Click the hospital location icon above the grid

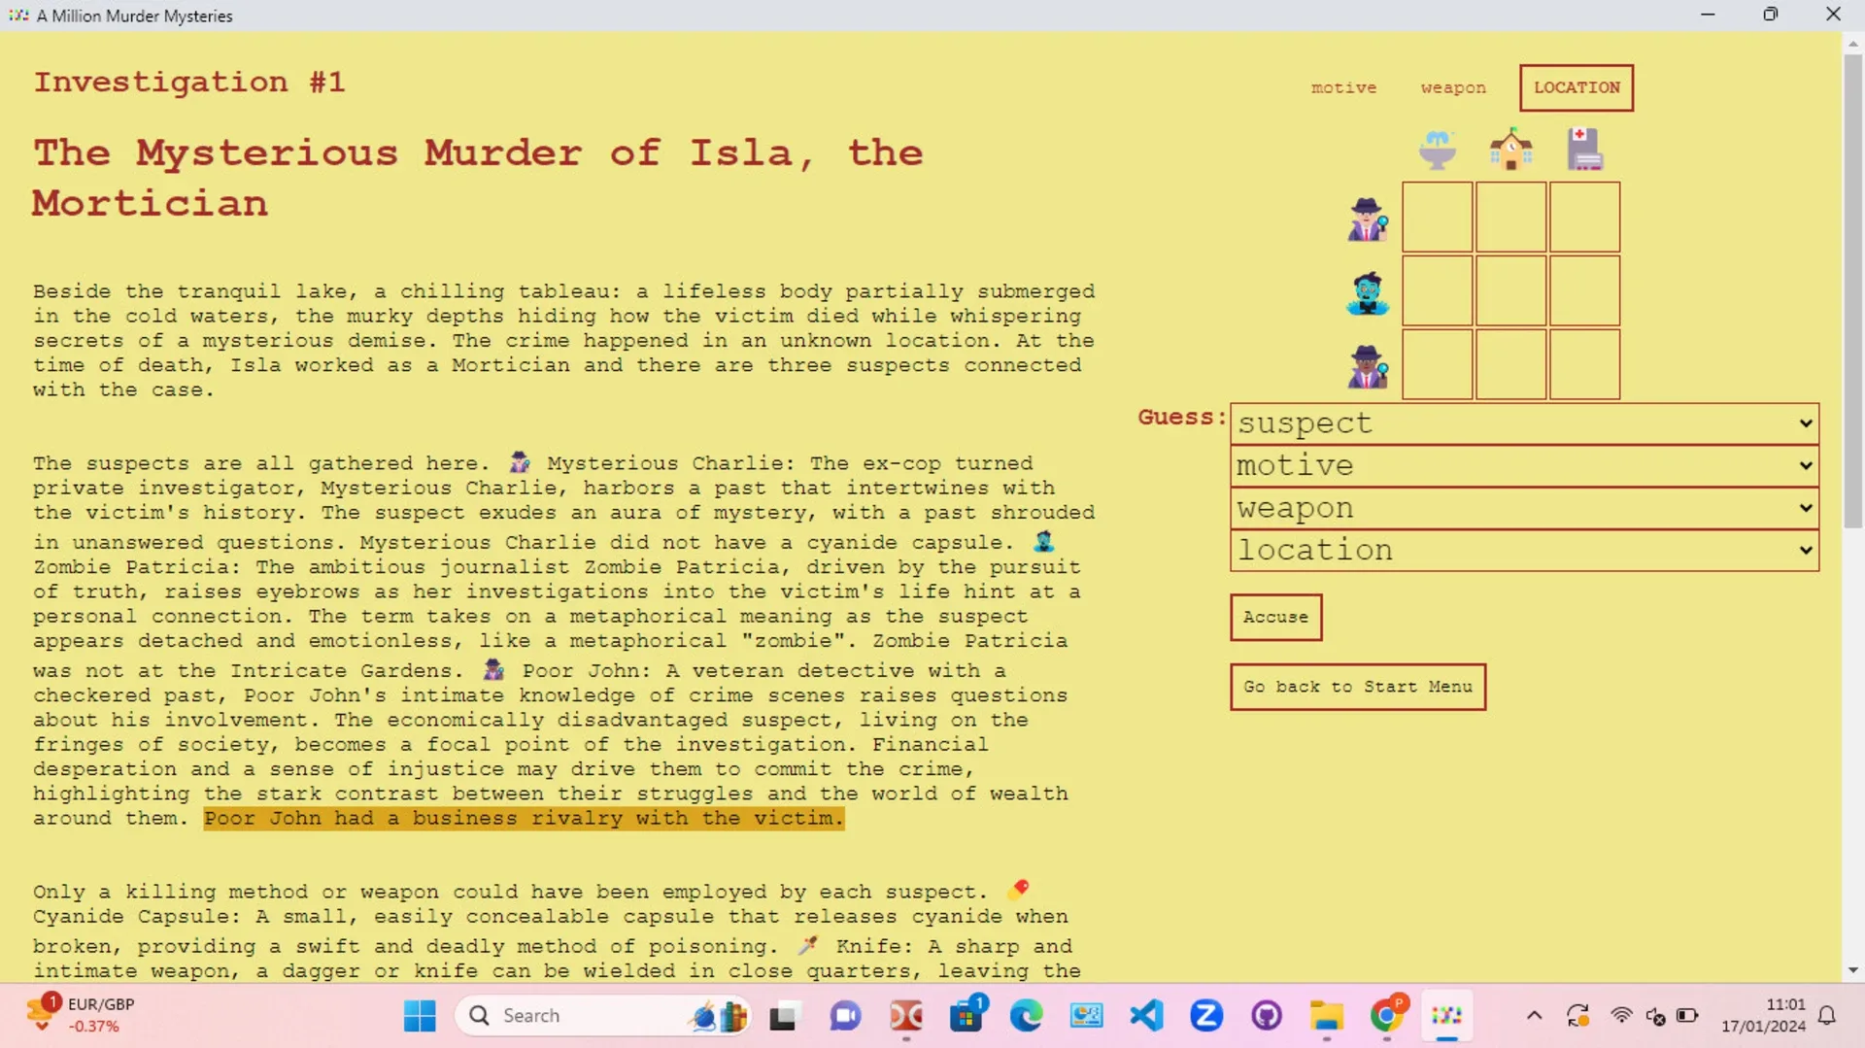[1584, 150]
